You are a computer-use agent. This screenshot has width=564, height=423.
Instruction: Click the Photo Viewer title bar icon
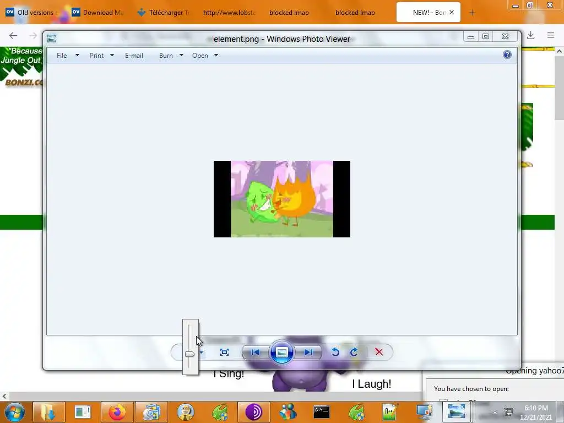(x=51, y=39)
